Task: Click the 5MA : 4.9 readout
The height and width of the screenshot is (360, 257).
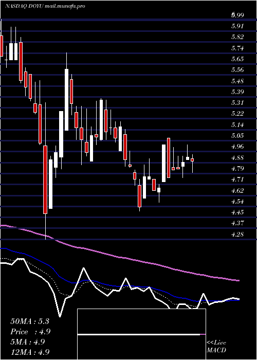Action: pos(28,342)
